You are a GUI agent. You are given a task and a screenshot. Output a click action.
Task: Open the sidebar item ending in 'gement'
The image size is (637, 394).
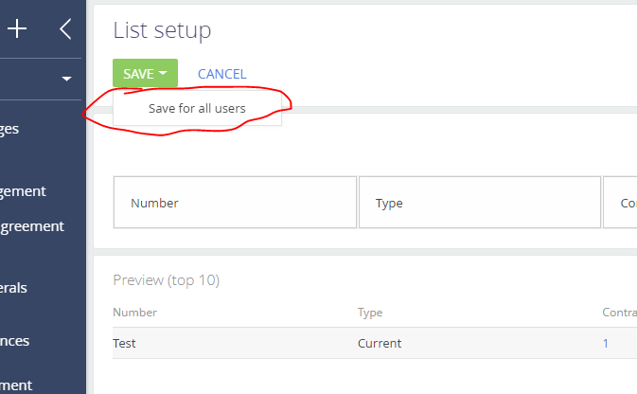(x=23, y=191)
